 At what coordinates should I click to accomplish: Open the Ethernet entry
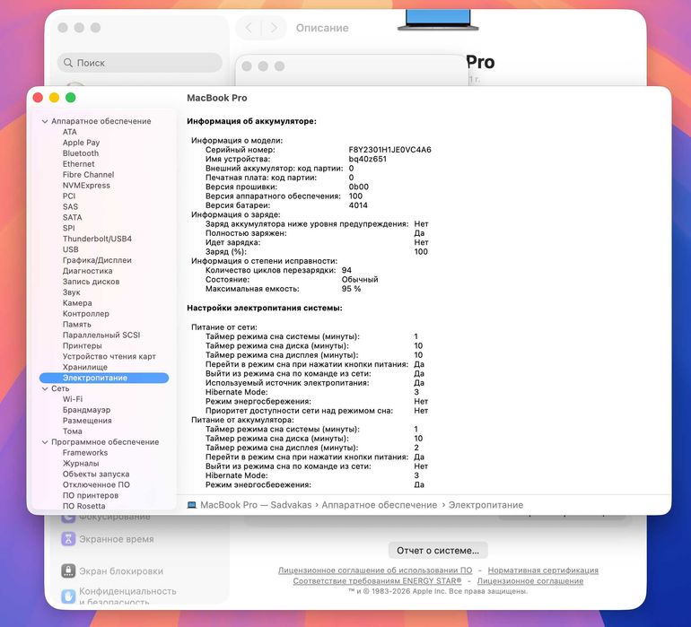[78, 164]
